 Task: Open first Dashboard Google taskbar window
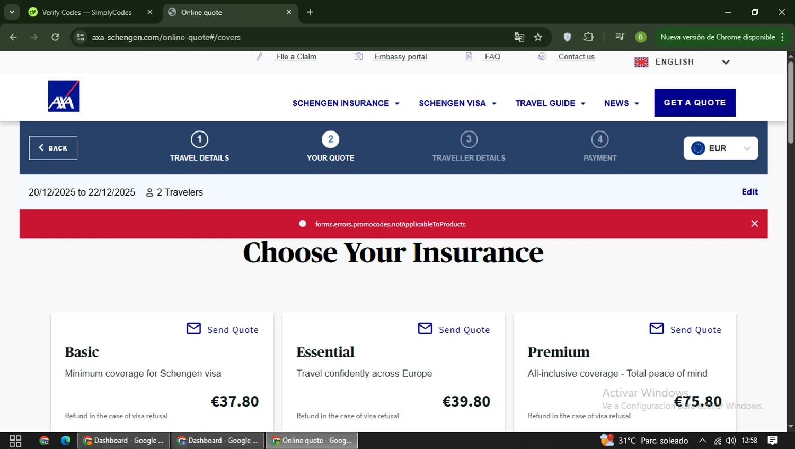(x=124, y=441)
